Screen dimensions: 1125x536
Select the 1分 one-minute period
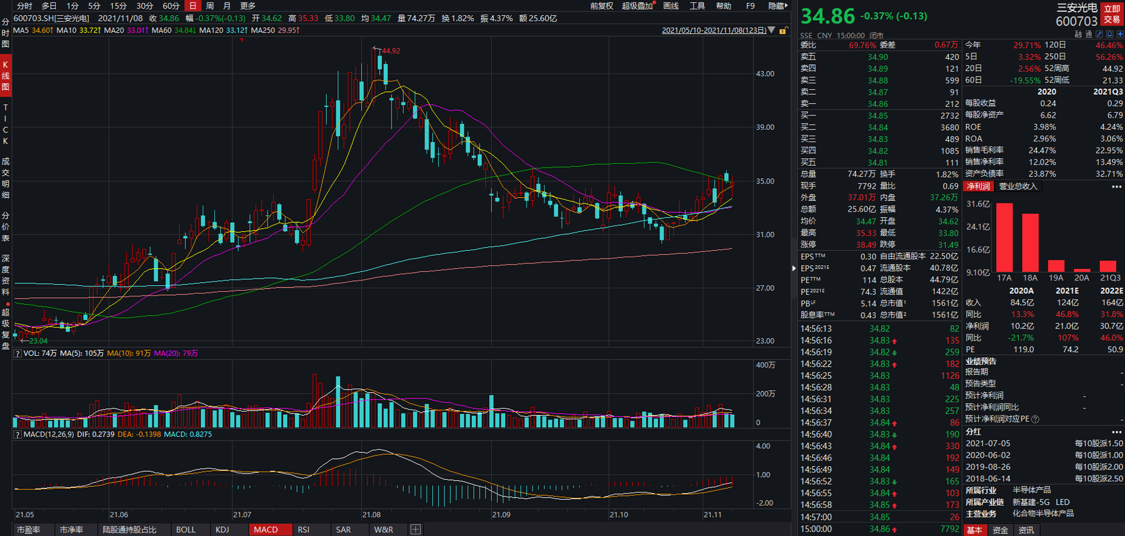pos(72,5)
